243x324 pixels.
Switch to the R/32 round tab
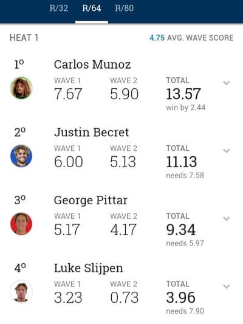59,9
